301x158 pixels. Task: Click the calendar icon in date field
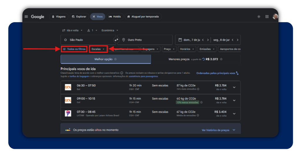[x=180, y=40]
